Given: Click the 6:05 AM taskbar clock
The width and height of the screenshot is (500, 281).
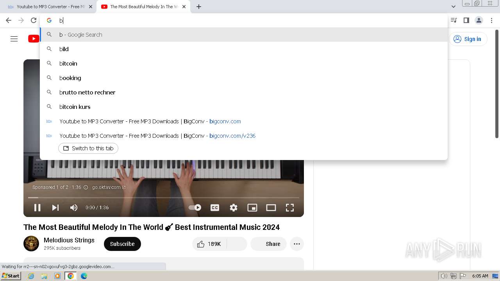Looking at the screenshot, I should 480,276.
